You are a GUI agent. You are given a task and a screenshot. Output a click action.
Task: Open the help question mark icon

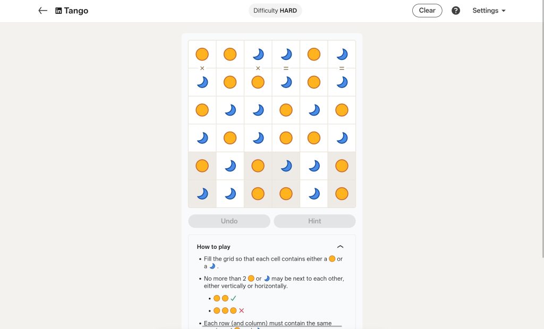click(x=456, y=10)
